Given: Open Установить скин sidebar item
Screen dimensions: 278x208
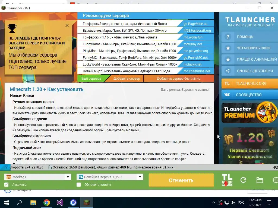Looking at the screenshot, I should 250,48.
